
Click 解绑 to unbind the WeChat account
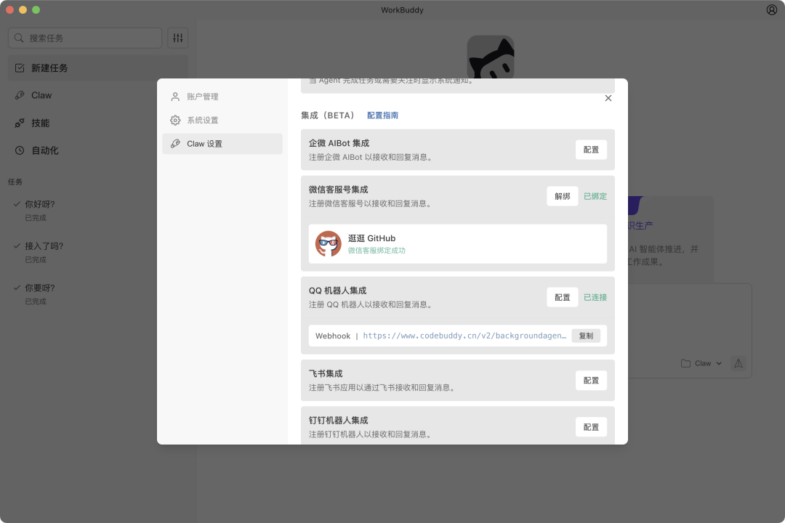coord(562,196)
